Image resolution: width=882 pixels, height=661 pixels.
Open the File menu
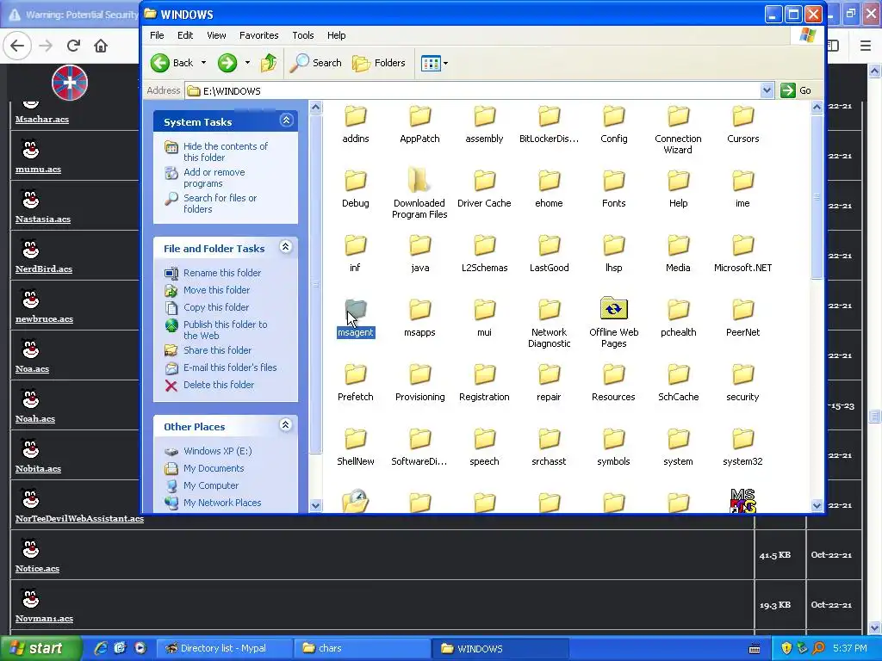tap(157, 35)
